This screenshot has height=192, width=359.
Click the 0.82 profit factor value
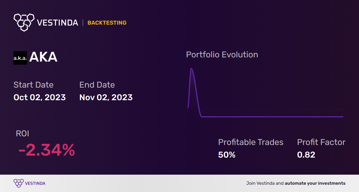click(x=306, y=154)
